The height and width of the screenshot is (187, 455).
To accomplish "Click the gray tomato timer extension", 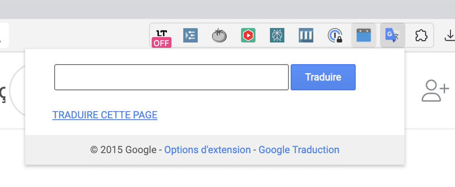I will coord(219,35).
